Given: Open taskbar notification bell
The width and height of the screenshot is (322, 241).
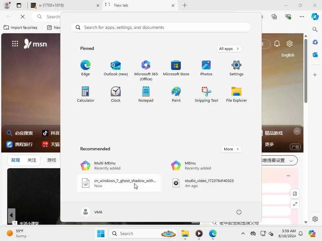Looking at the screenshot, I should 301,233.
